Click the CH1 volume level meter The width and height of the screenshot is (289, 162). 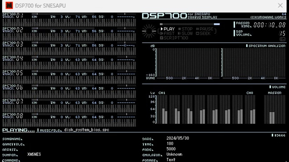pyautogui.click(x=162, y=109)
